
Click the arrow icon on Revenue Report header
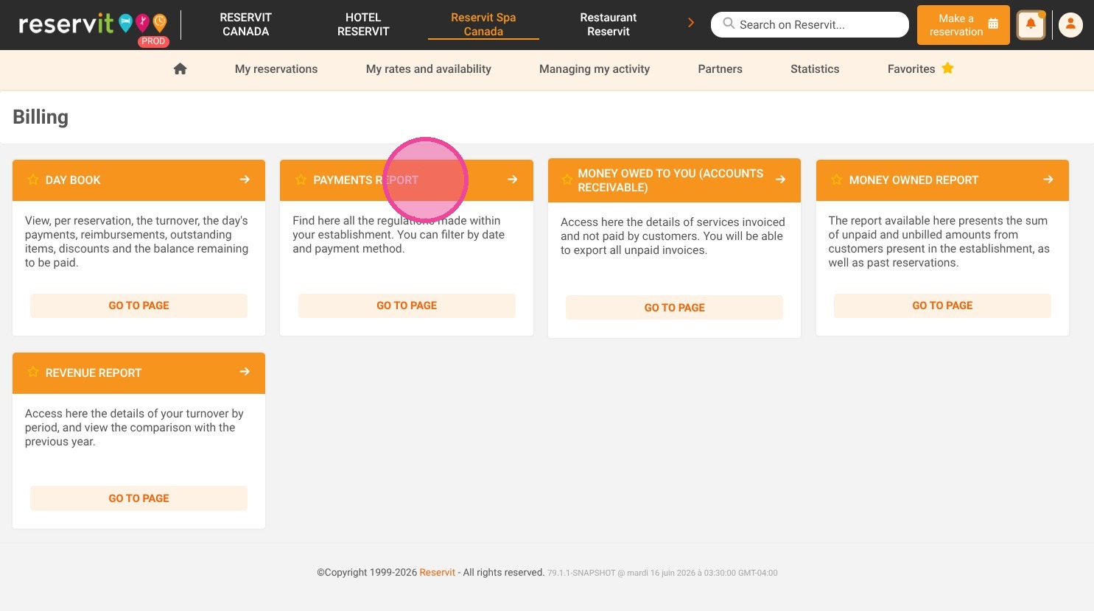[245, 372]
